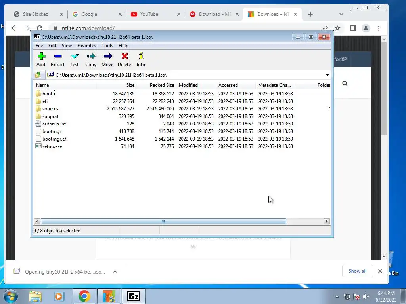Viewport: 406px width, 304px height.
Task: Go up one folder level
Action: click(38, 75)
